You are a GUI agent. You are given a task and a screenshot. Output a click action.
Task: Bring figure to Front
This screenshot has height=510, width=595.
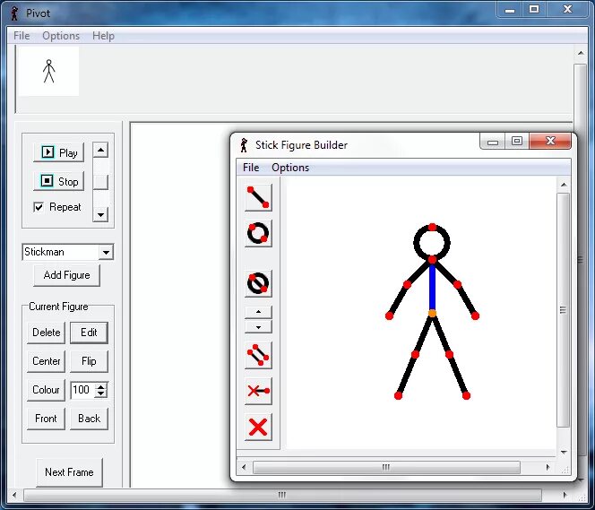point(47,419)
